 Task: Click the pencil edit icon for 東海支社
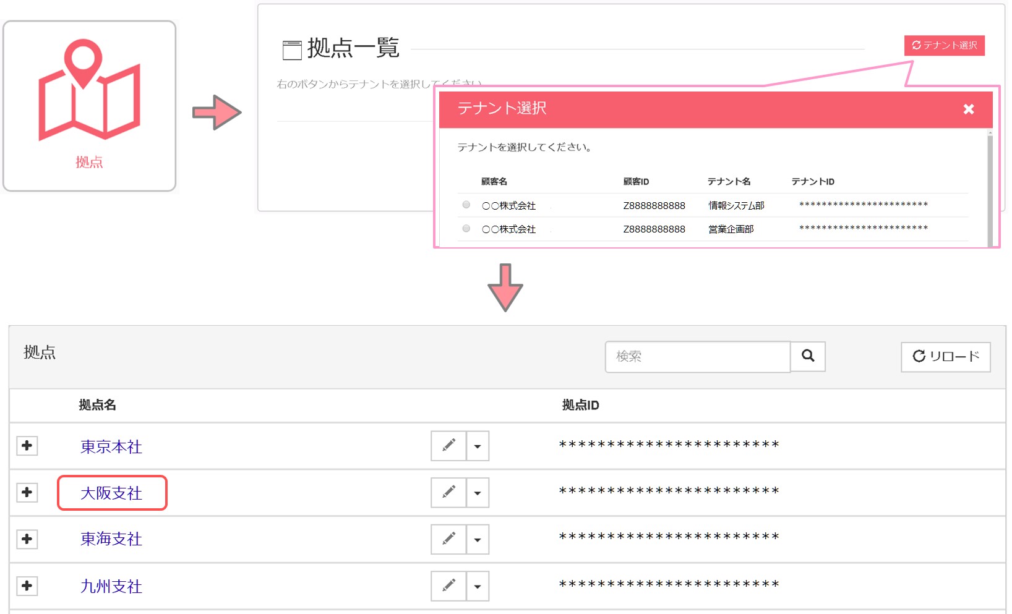click(448, 539)
